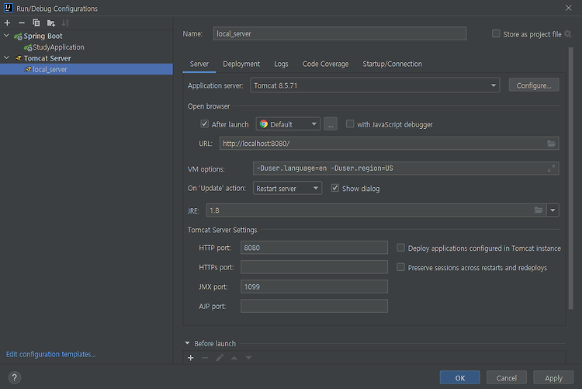
Task: Move Before launch task up
Action: pyautogui.click(x=234, y=358)
